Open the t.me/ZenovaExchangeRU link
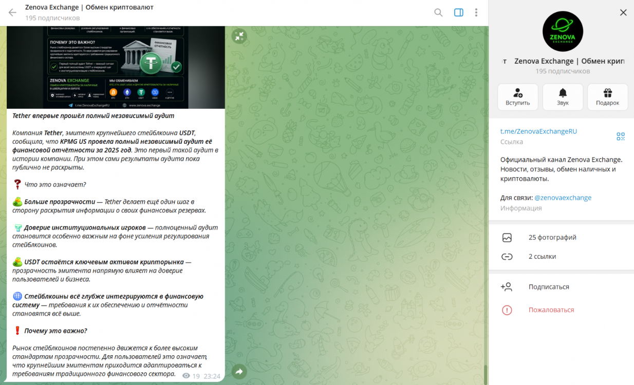 pos(538,131)
